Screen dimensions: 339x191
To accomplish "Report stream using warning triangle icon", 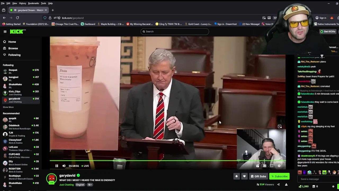I will point(286,184).
